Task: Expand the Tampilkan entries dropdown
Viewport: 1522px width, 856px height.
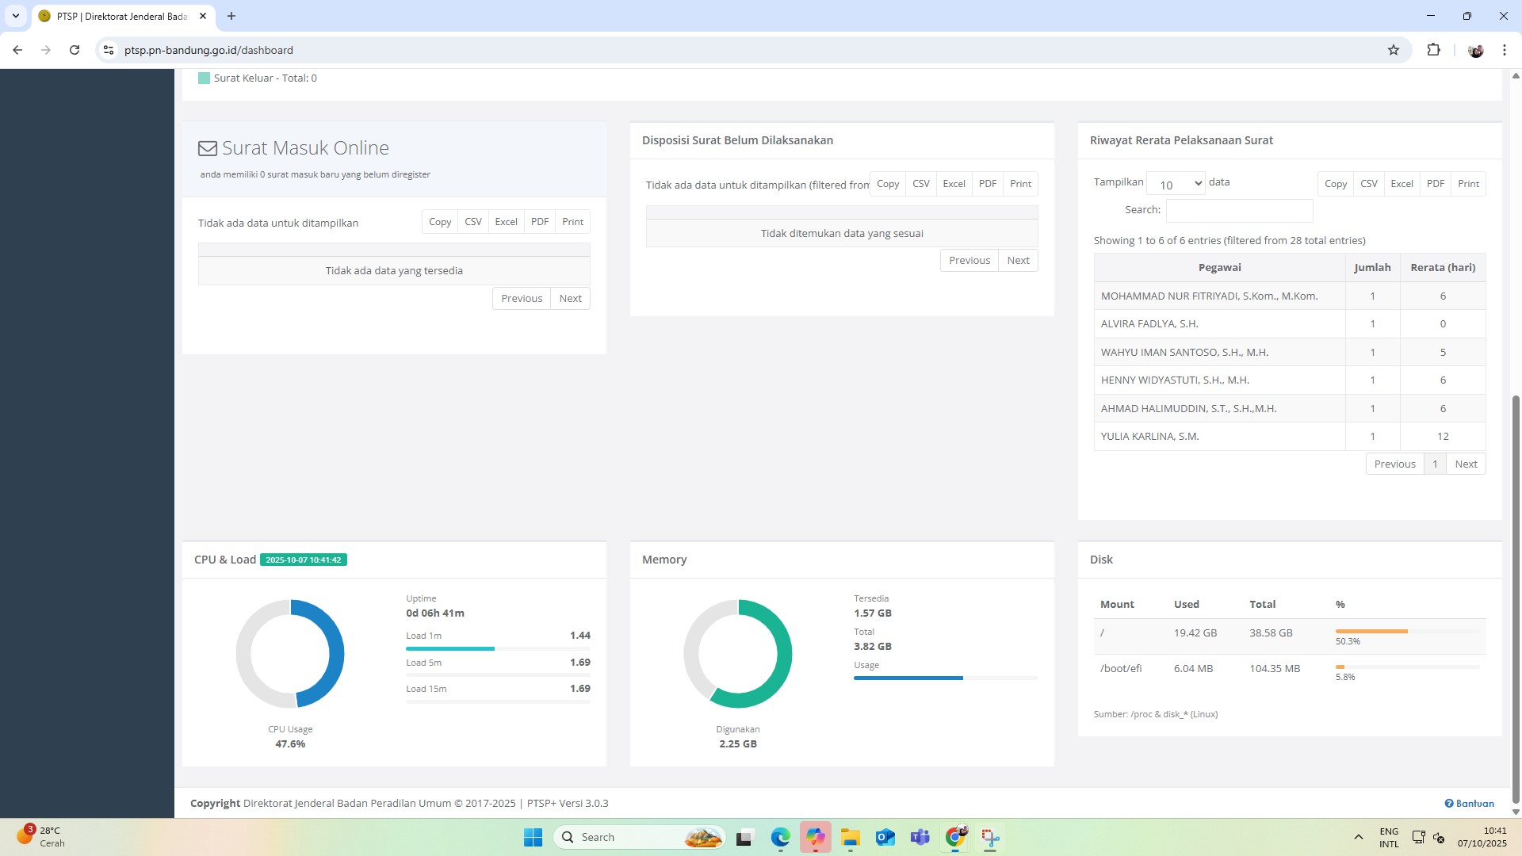Action: pyautogui.click(x=1176, y=184)
